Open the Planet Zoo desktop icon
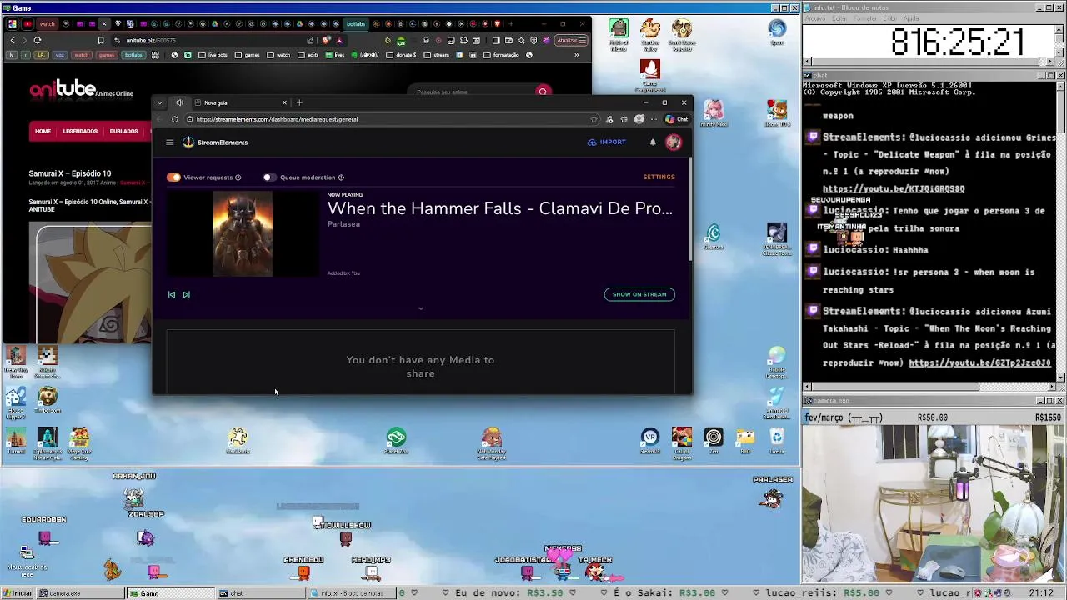Viewport: 1067px width, 600px height. click(x=396, y=440)
